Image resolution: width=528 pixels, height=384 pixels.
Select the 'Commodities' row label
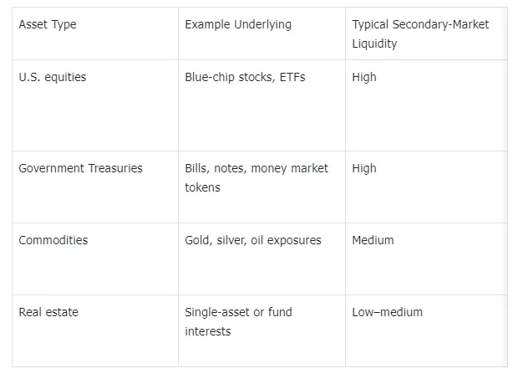tap(53, 240)
